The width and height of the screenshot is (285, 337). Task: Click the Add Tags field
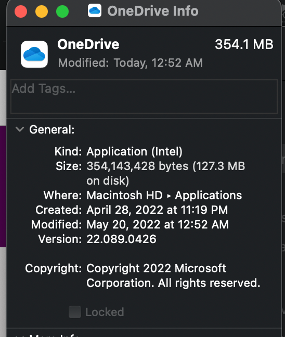[x=144, y=97]
